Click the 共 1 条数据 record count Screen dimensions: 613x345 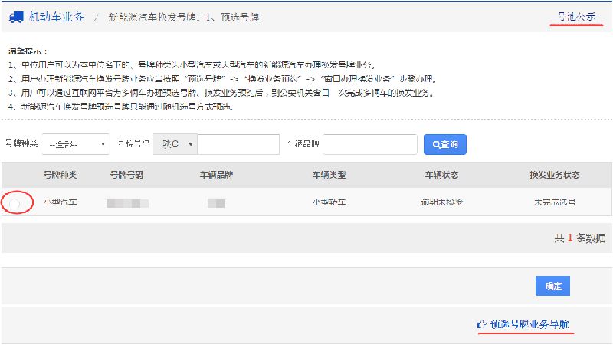(x=579, y=238)
